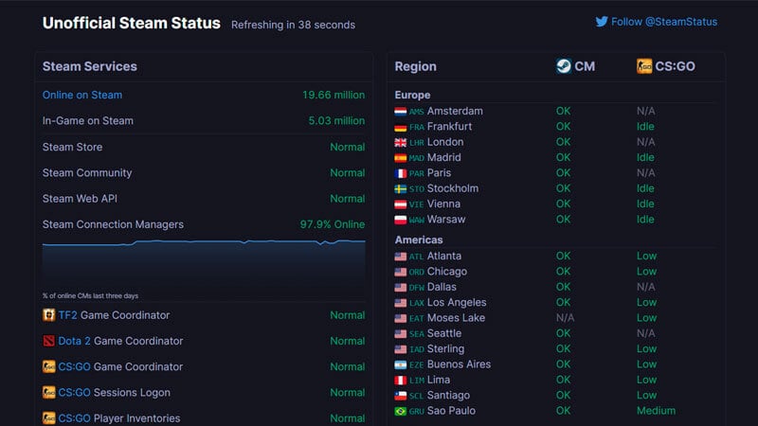Click the Argentina flag beside Buenos Aires
This screenshot has height=426, width=758.
400,364
